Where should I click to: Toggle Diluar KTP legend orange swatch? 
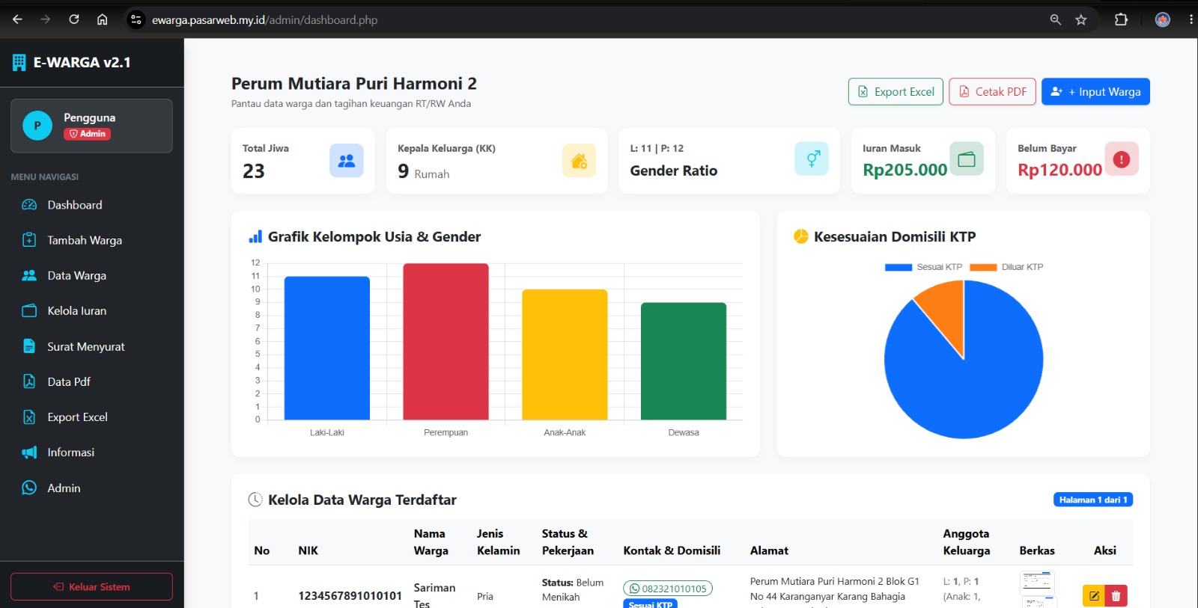pos(983,267)
